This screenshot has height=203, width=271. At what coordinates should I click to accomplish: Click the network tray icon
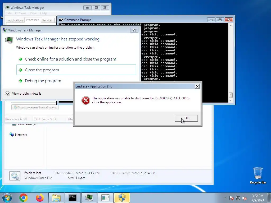click(238, 198)
